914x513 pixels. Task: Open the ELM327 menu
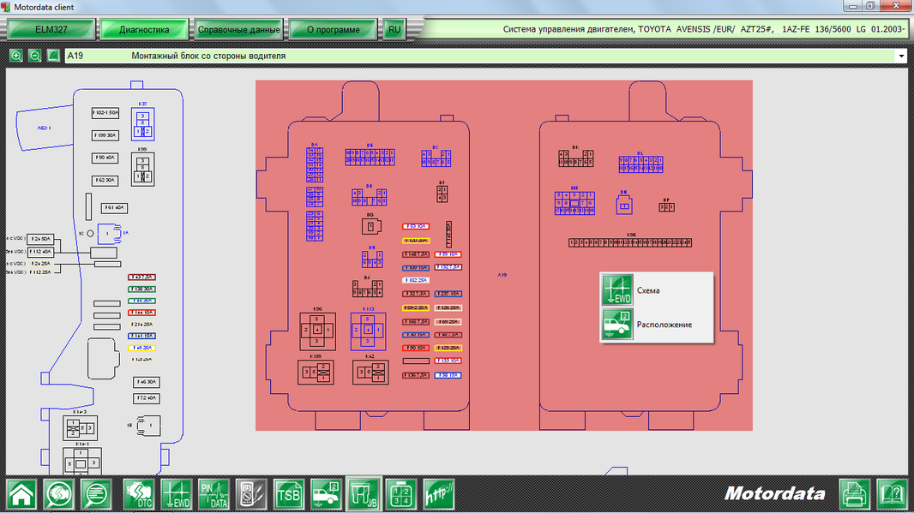[51, 30]
